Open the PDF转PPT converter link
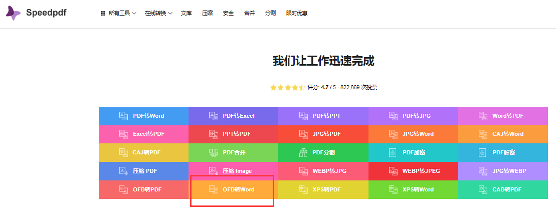This screenshot has width=556, height=220. click(x=323, y=116)
